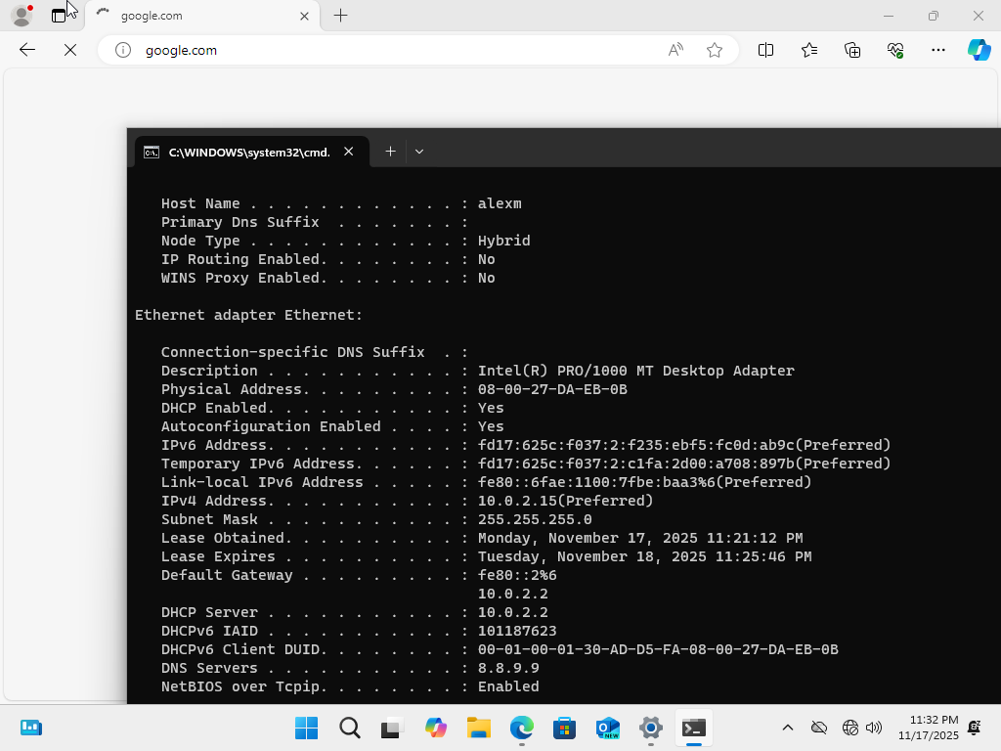Image resolution: width=1001 pixels, height=751 pixels.
Task: Open the Edge three-dot settings menu
Action: pos(938,50)
